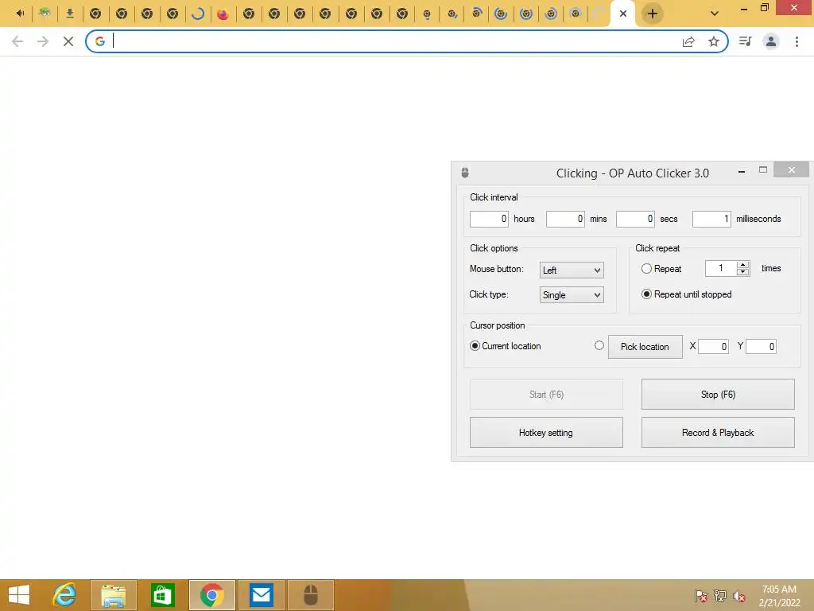Viewport: 814px width, 611px height.
Task: Select the Pick location radio button
Action: [599, 345]
